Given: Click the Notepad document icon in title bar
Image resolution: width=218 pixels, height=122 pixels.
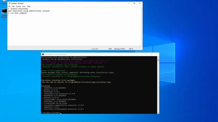Looking at the screenshot, I should pyautogui.click(x=9, y=3).
